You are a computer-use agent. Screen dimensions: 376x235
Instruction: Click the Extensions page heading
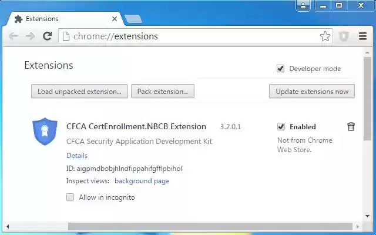point(49,65)
